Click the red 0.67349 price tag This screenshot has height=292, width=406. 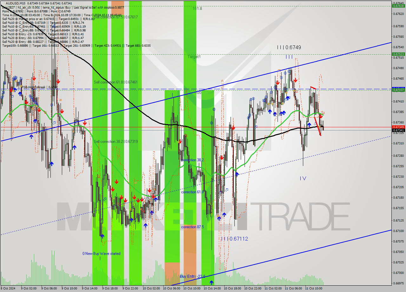coord(398,127)
